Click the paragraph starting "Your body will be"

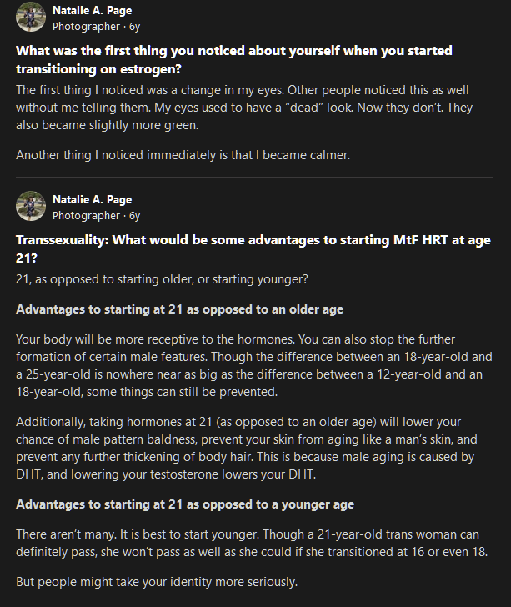(x=249, y=365)
